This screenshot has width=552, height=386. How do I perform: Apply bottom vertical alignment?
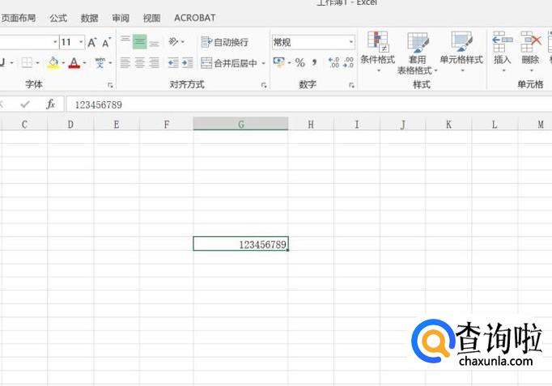click(x=154, y=42)
